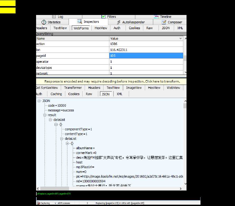Click the QueryString grid scroll up arrow
The width and height of the screenshot is (235, 206).
[x=185, y=39]
